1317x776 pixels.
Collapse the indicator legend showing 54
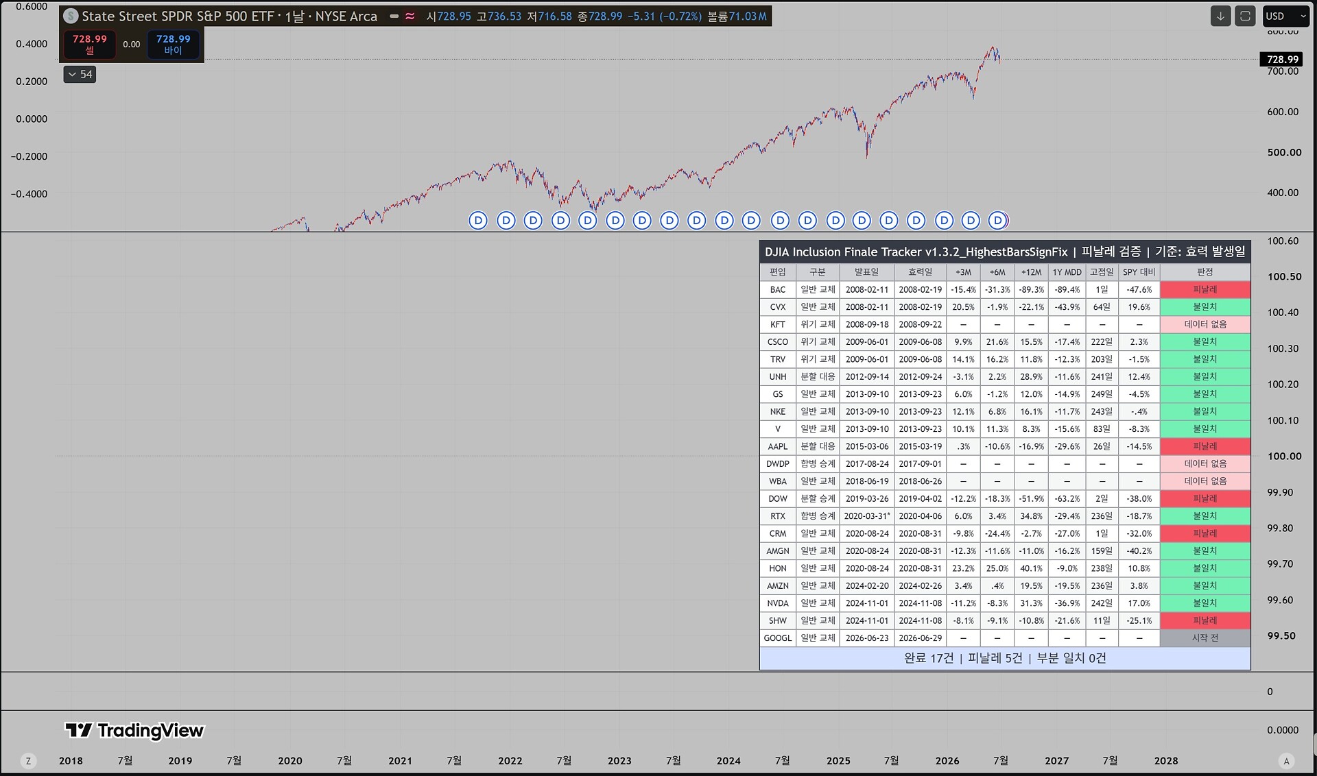tap(80, 75)
